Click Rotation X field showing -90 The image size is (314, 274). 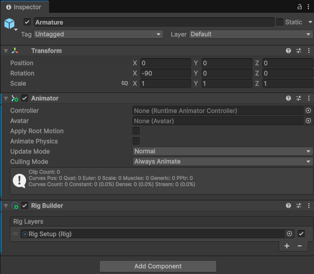coord(166,73)
